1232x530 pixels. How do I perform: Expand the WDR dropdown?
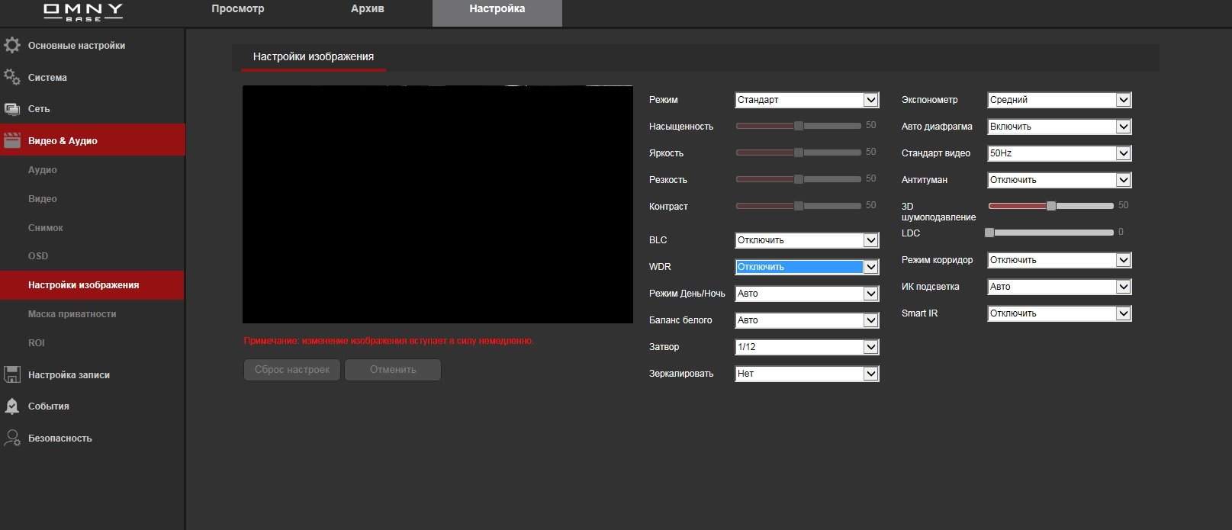[x=806, y=267]
